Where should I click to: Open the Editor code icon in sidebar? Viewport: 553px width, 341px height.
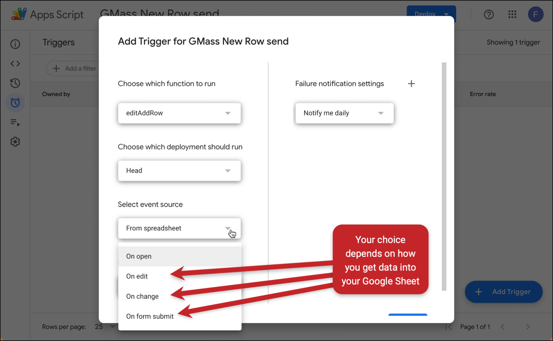click(15, 64)
